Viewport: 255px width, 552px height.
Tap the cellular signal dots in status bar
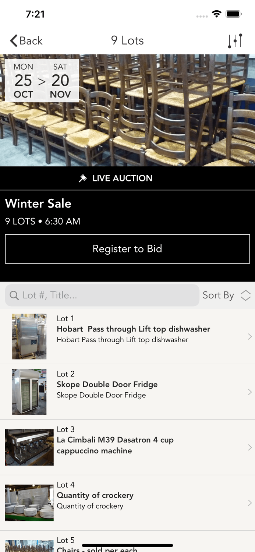[202, 15]
